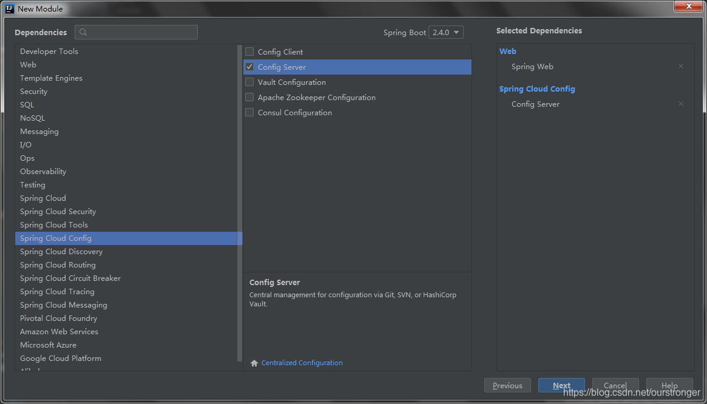Go back with the Previous button
The image size is (707, 404).
(507, 386)
